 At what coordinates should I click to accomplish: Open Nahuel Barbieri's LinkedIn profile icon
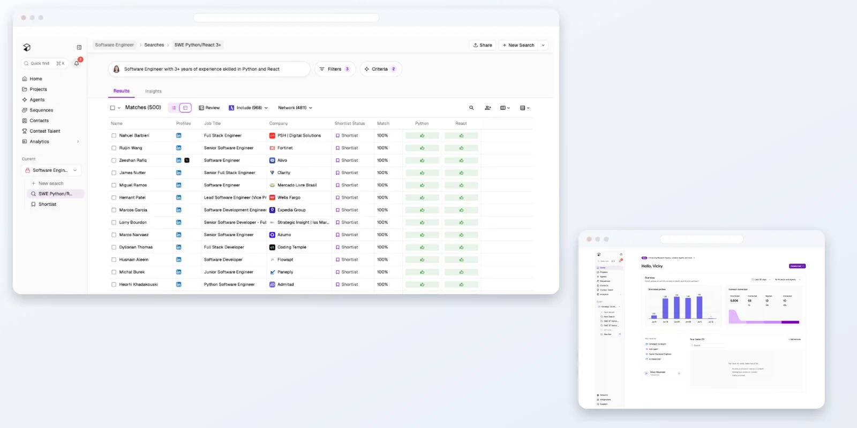pyautogui.click(x=178, y=136)
